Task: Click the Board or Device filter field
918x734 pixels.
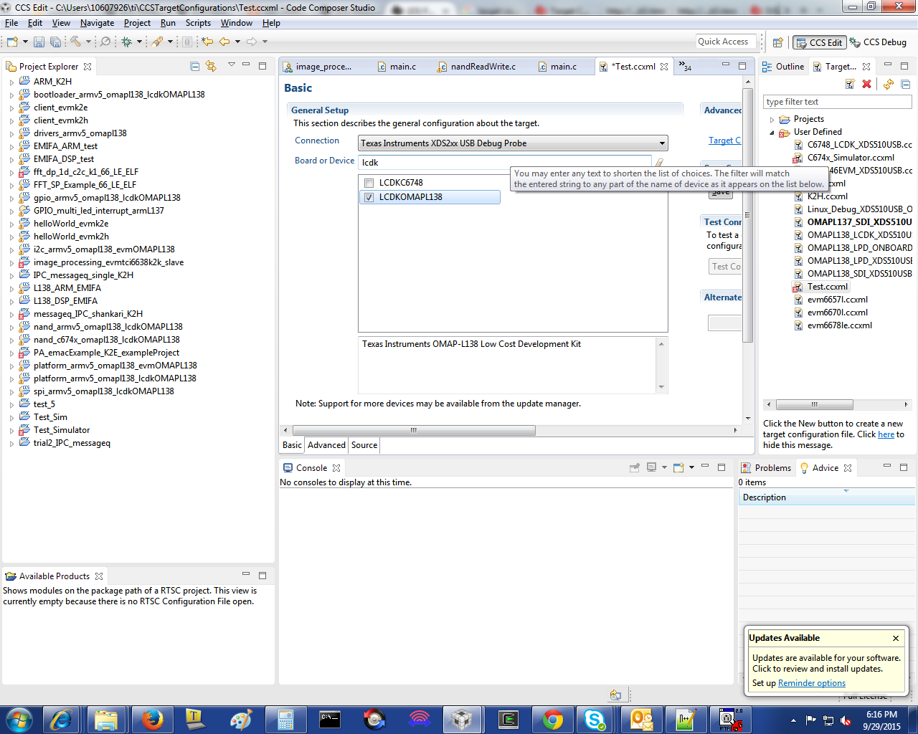Action: pos(505,163)
